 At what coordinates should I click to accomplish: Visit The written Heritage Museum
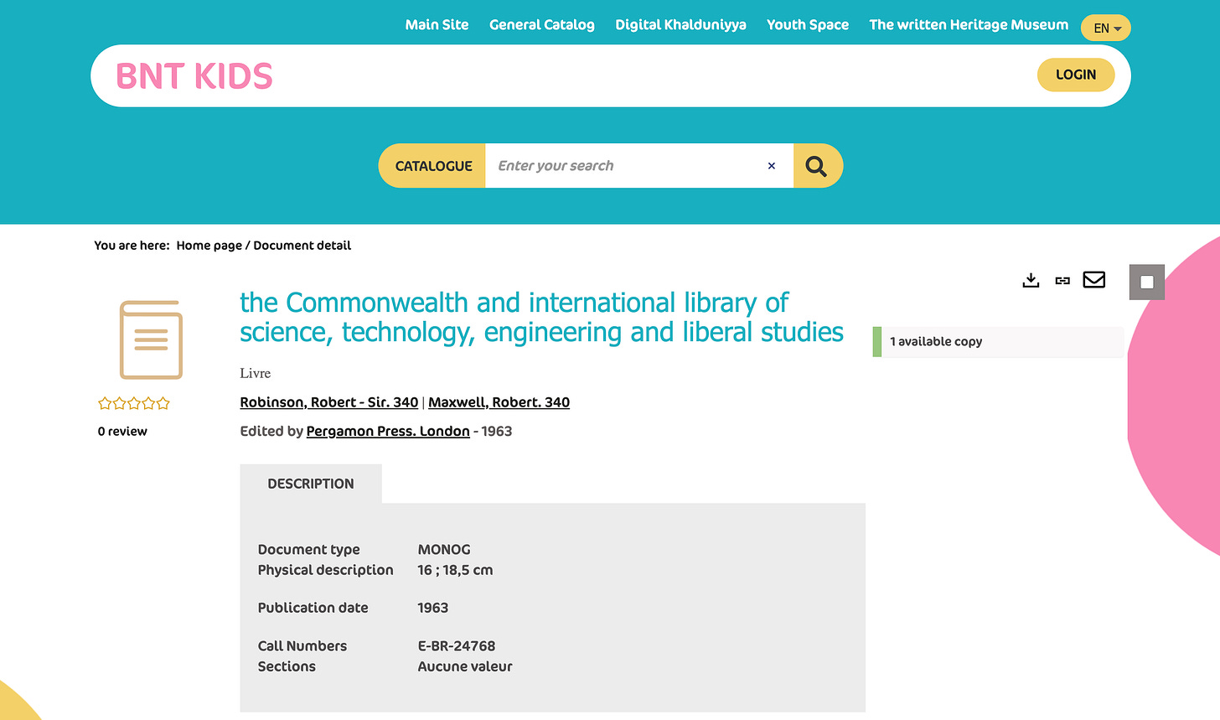pos(969,25)
